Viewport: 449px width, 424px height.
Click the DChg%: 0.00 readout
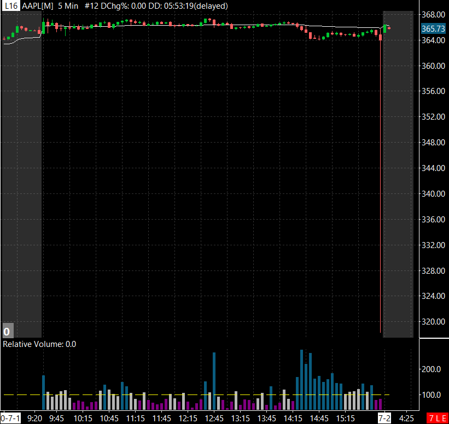(x=123, y=5)
